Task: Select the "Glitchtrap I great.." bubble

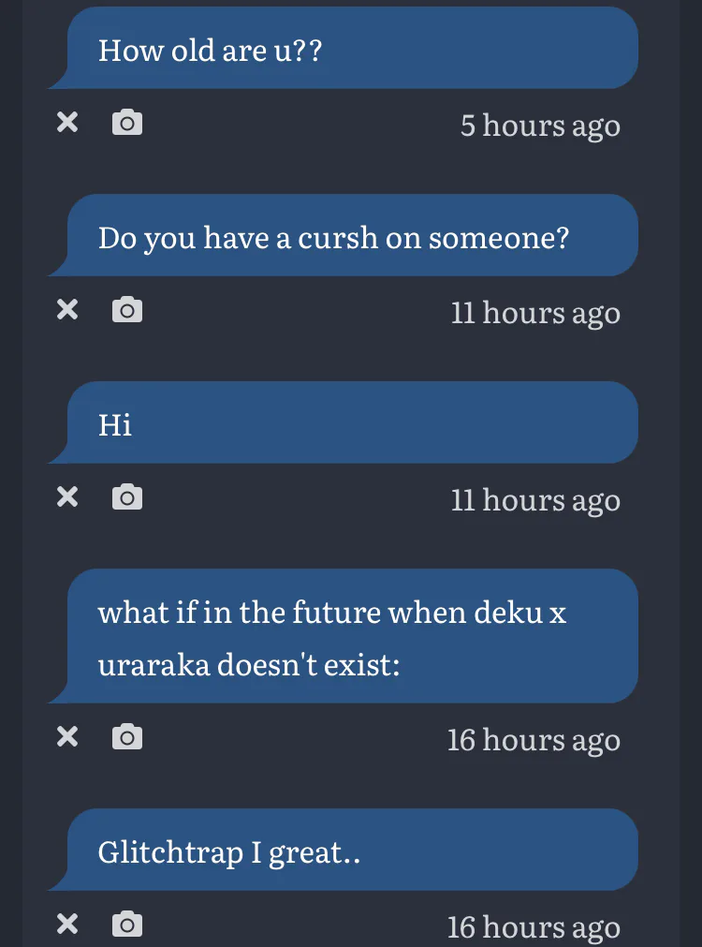Action: coord(351,851)
